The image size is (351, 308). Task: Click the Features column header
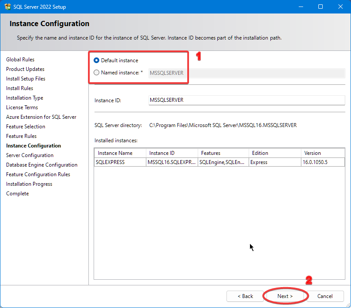click(223, 153)
